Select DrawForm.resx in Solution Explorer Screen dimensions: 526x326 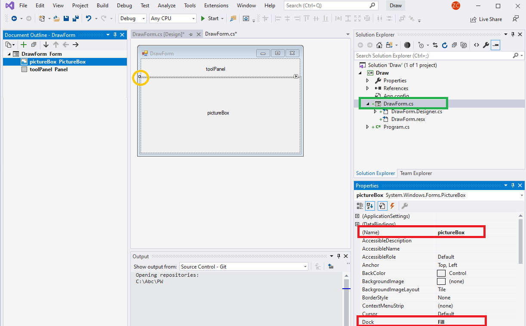408,119
